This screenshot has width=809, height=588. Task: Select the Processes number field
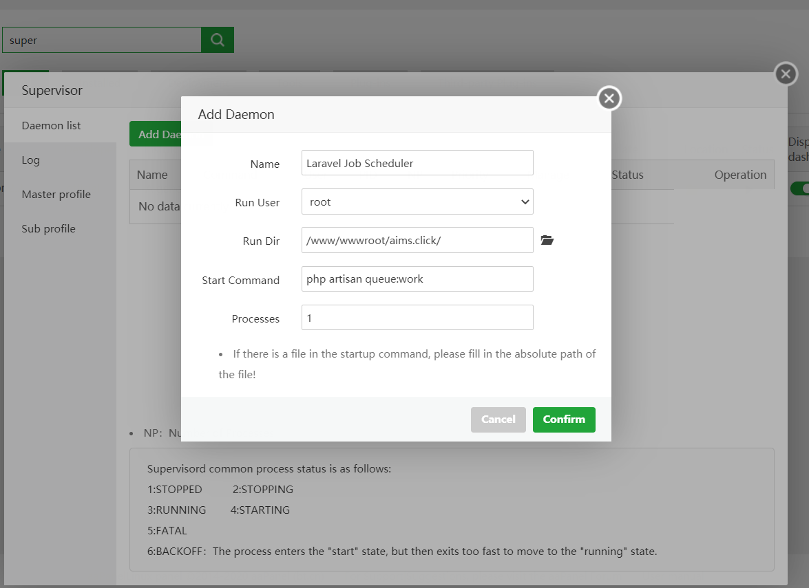[417, 318]
